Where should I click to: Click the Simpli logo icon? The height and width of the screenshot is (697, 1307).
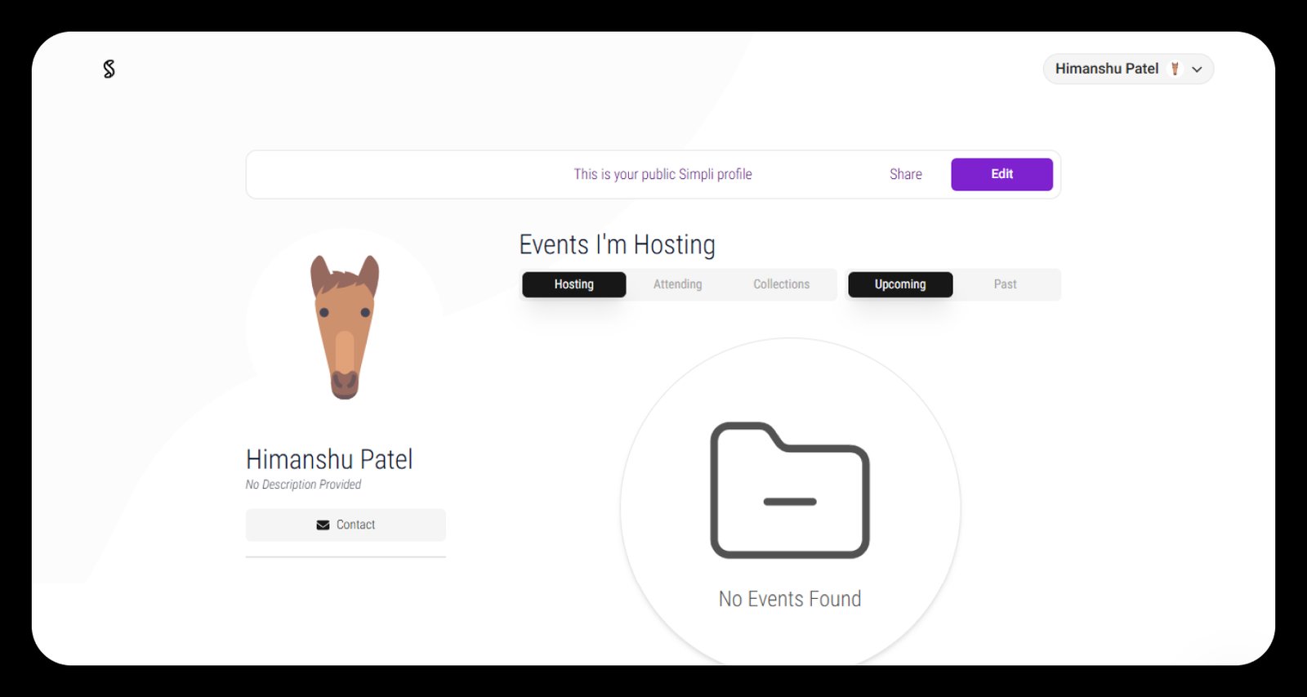[x=109, y=69]
